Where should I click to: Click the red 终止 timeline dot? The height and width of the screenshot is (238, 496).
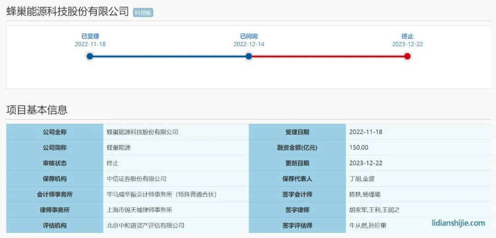click(x=407, y=56)
